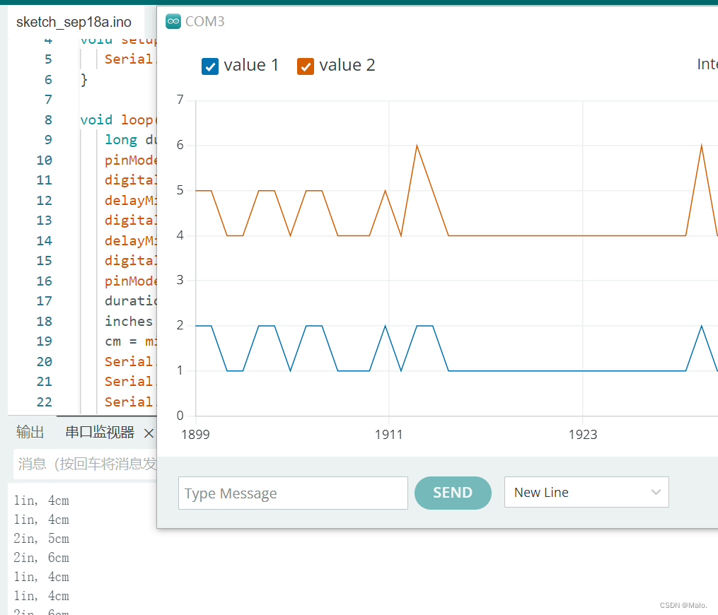Uncheck the value 1 checkbox

pyautogui.click(x=210, y=66)
